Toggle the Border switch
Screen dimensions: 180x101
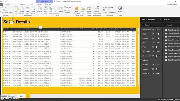pos(157,65)
